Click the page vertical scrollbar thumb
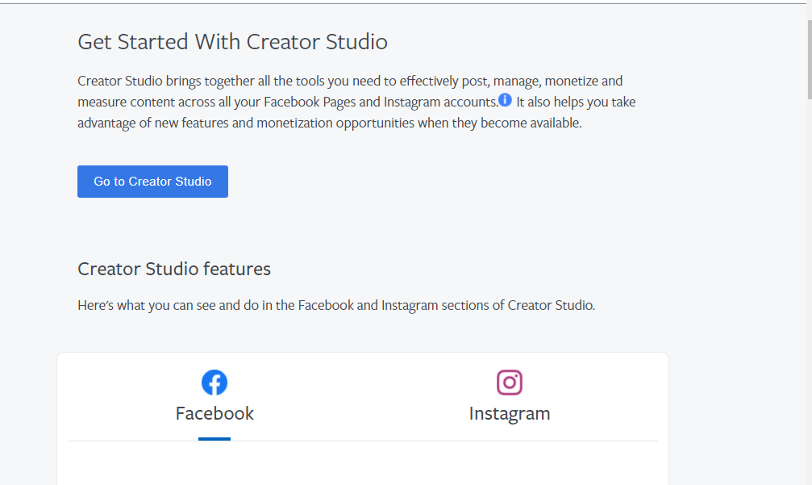Viewport: 812px width, 485px height. click(810, 60)
